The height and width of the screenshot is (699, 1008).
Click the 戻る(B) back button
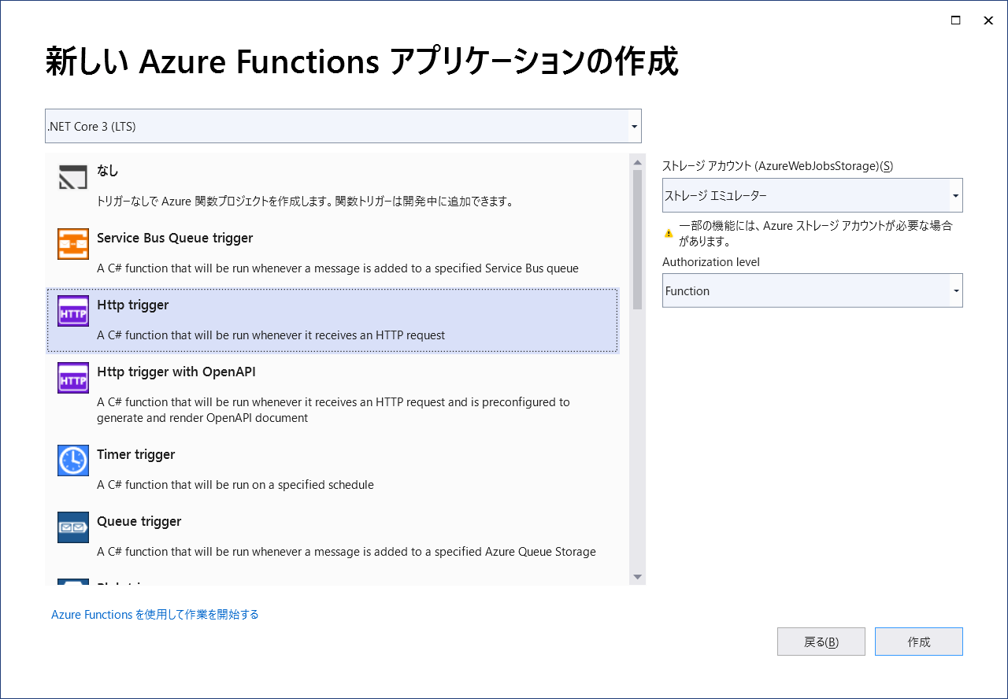pos(821,642)
